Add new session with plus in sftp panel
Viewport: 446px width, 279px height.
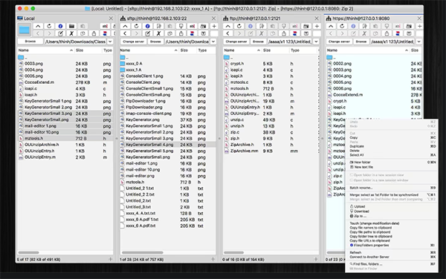pos(214,26)
